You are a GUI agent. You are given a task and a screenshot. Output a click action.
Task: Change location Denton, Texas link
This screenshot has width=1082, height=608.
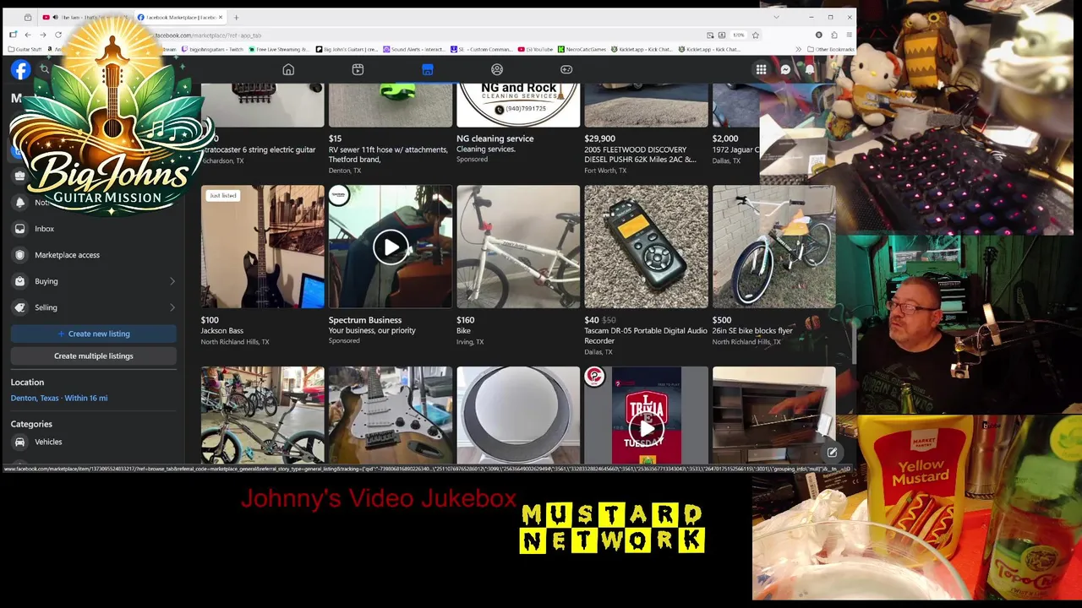tap(59, 398)
